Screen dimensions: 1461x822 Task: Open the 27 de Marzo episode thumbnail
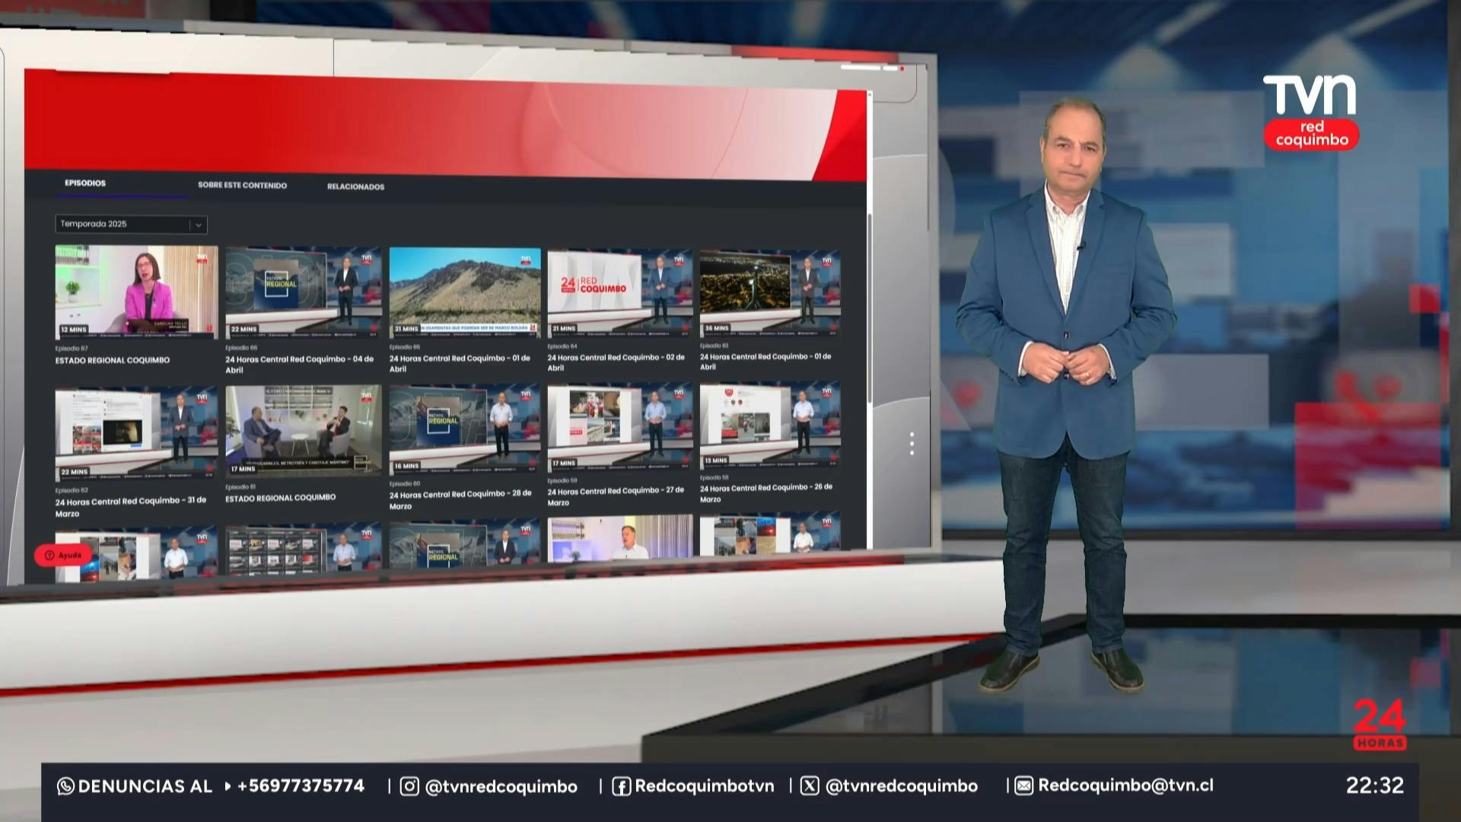620,428
